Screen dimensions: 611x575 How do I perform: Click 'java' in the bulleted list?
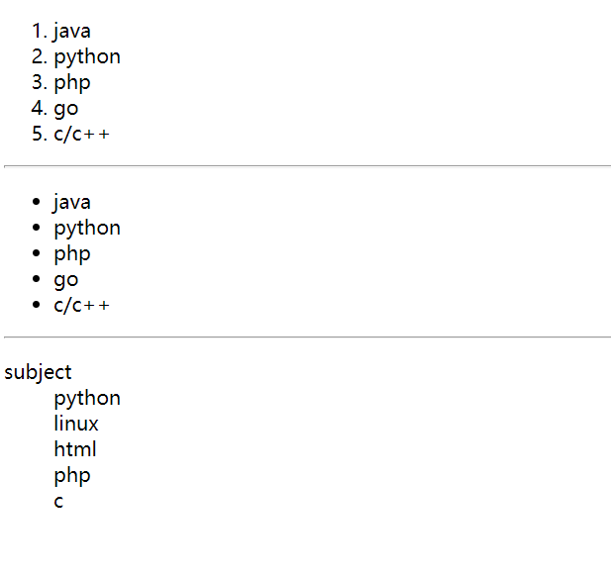pos(72,203)
